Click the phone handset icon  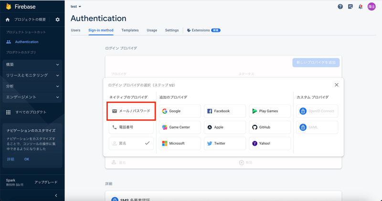[115, 127]
